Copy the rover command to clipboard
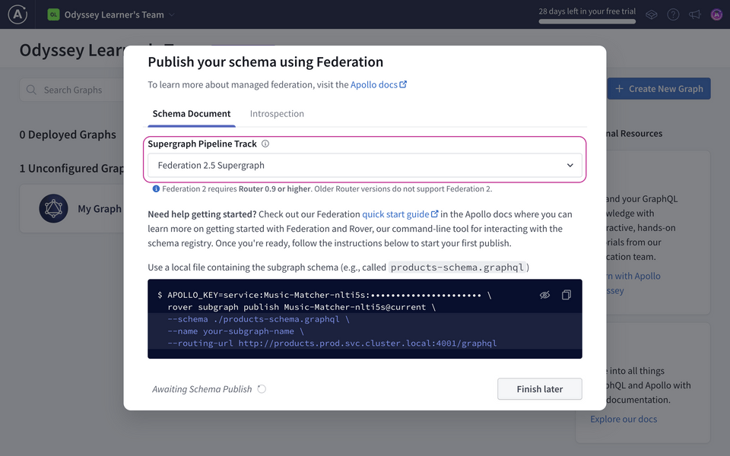 coord(566,295)
